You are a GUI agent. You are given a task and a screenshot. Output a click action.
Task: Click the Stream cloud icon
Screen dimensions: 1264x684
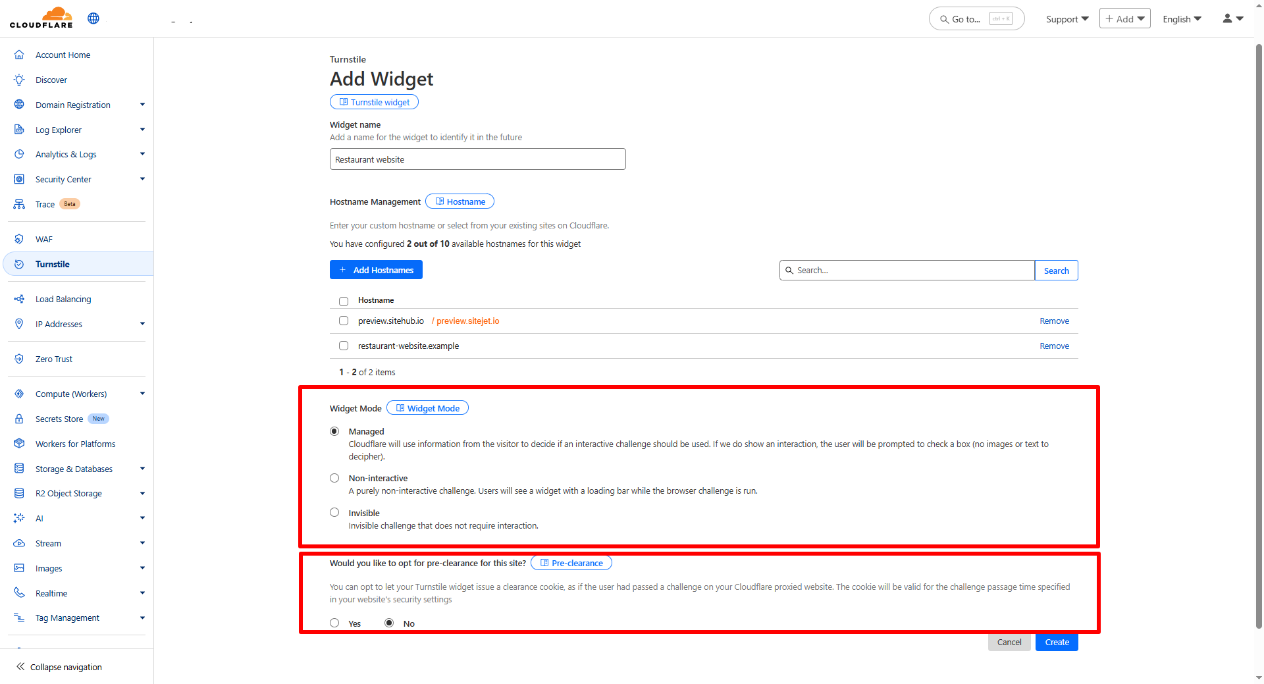click(x=19, y=543)
